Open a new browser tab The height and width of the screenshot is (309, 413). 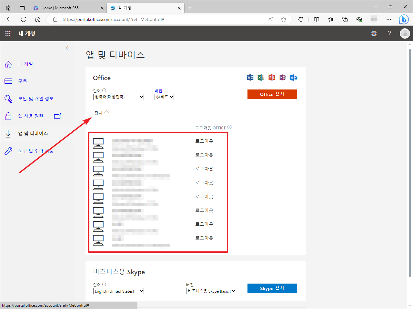pos(190,8)
